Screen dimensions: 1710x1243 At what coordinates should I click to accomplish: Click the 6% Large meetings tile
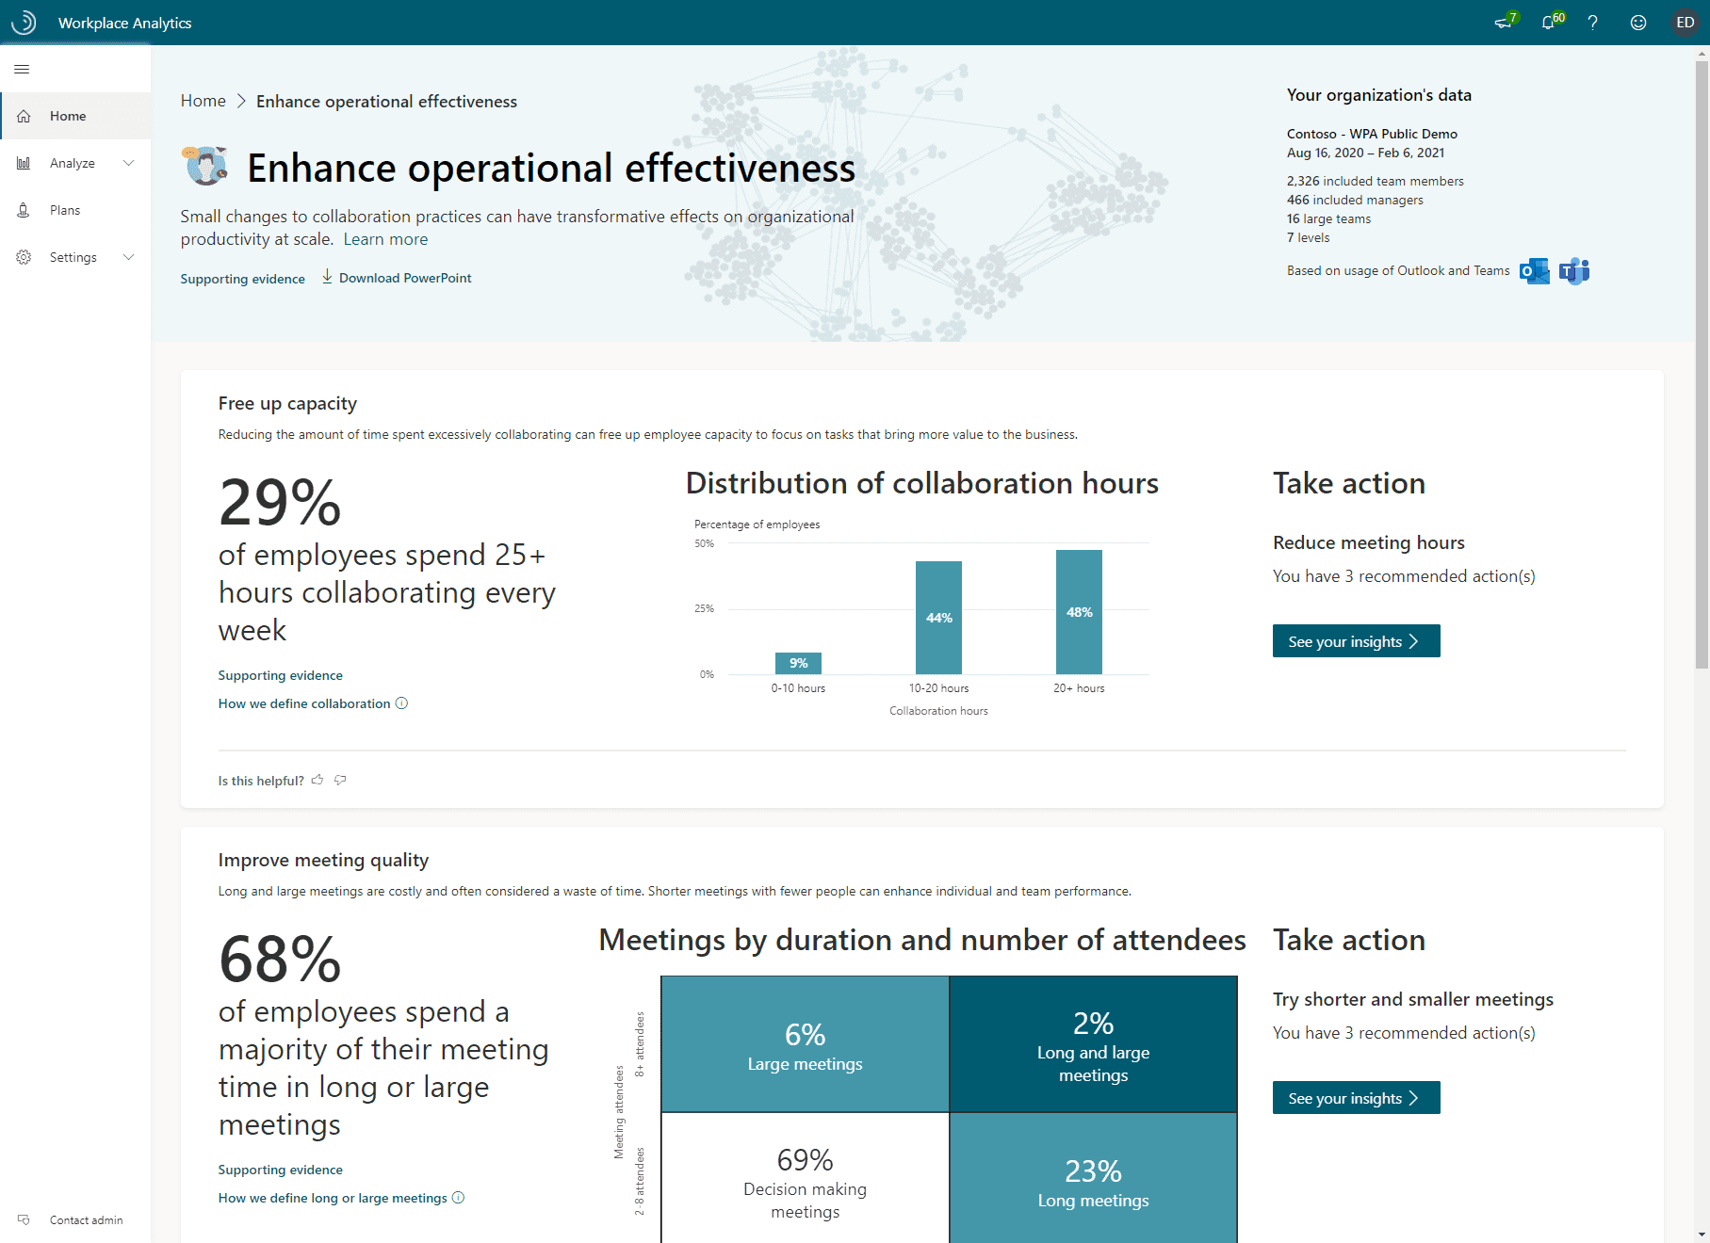pyautogui.click(x=806, y=1045)
